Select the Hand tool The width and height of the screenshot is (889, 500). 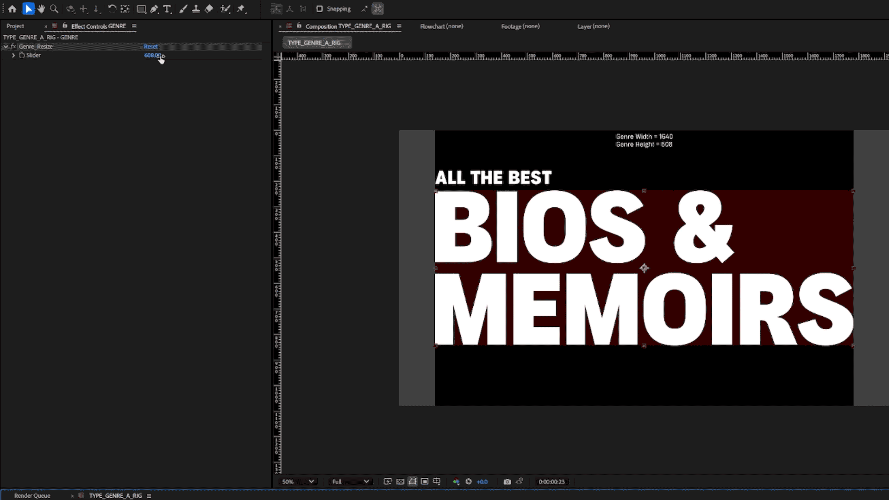pyautogui.click(x=41, y=9)
